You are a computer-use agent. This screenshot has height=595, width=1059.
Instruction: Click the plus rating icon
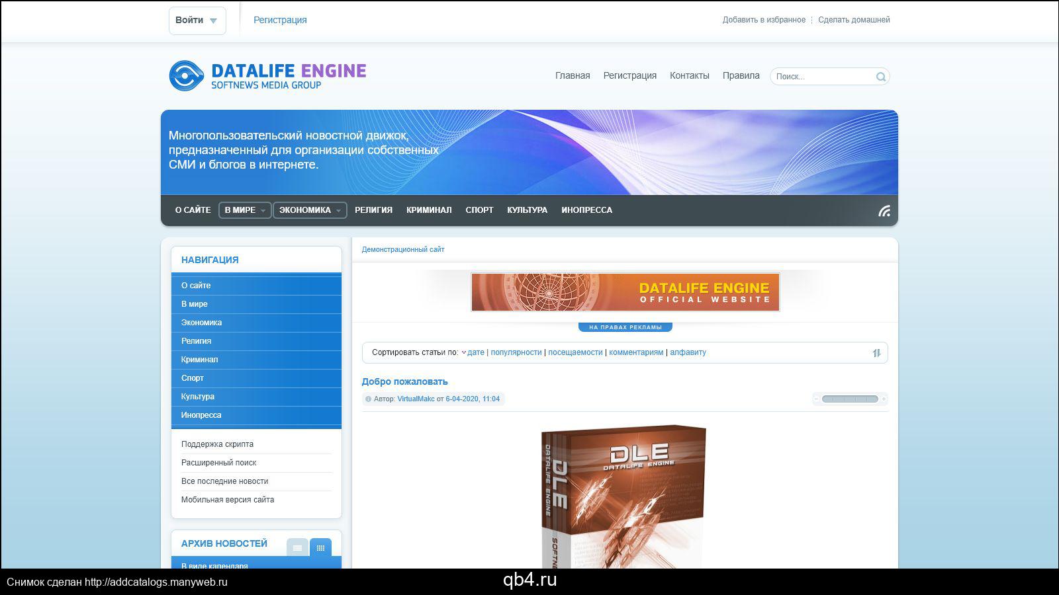[884, 399]
